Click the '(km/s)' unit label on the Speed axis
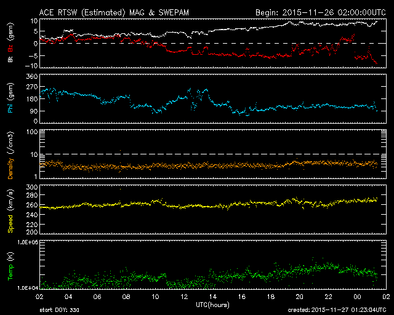The width and height of the screenshot is (394, 315). point(10,200)
